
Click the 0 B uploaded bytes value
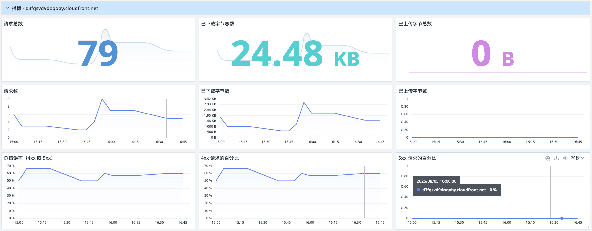[492, 54]
